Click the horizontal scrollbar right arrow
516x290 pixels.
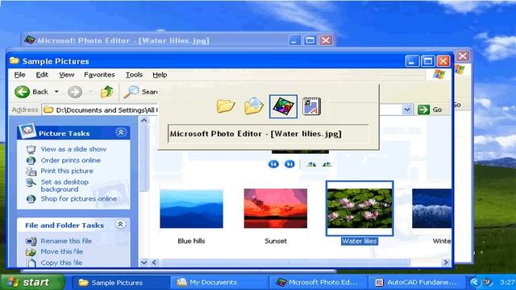(x=446, y=263)
